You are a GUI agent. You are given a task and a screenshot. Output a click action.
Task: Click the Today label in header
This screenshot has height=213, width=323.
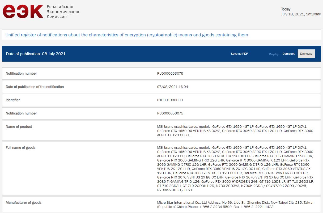[x=286, y=9]
